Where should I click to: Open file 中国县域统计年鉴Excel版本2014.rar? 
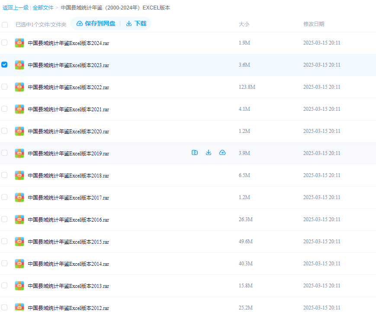point(68,264)
